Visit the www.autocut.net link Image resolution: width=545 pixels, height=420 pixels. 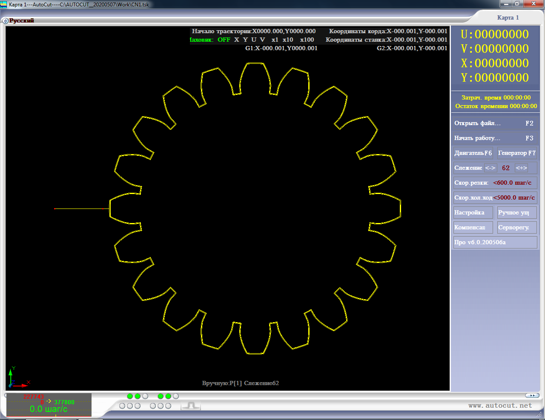coord(500,406)
